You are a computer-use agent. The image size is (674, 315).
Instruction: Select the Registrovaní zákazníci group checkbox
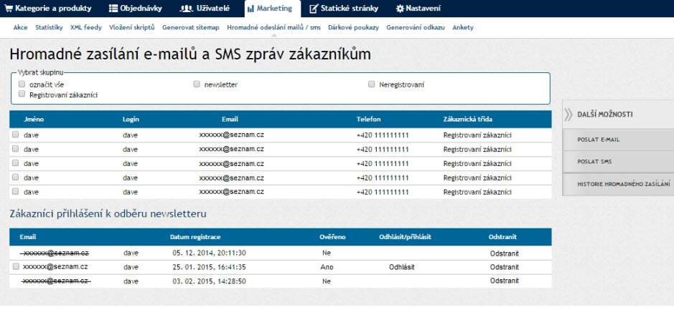pos(22,94)
